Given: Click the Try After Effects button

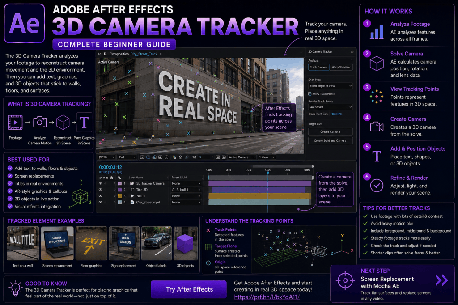Looking at the screenshot, I should click(189, 289).
